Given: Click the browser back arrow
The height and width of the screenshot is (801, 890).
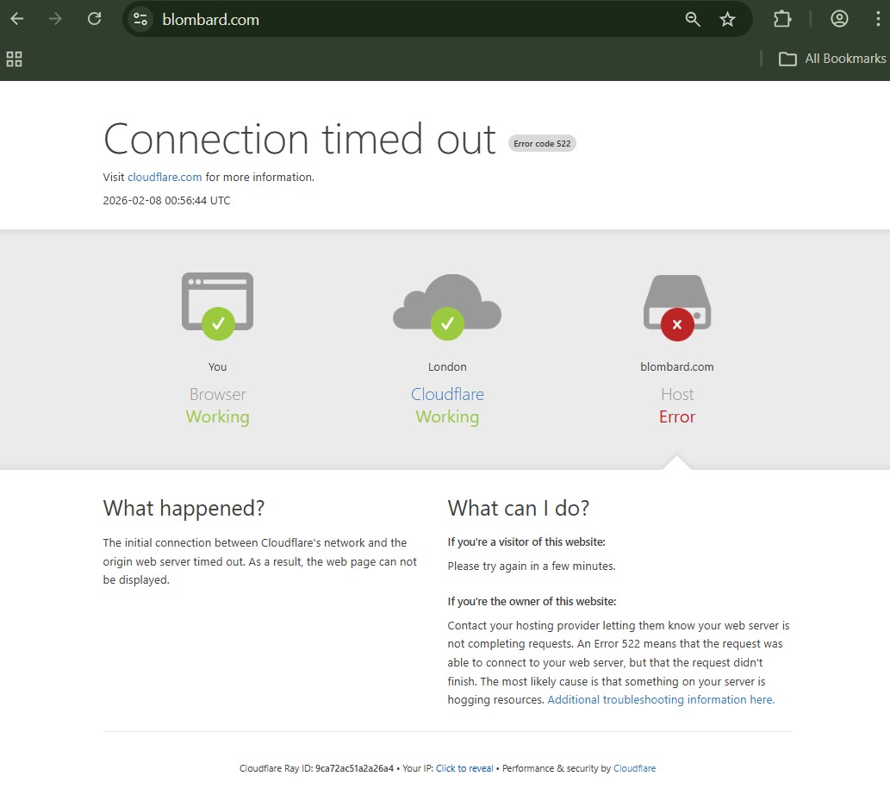Looking at the screenshot, I should pos(17,19).
